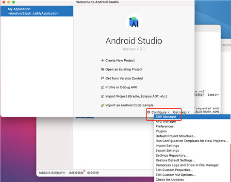
Task: Click the Get Help dropdown arrow
Action: pyautogui.click(x=188, y=112)
